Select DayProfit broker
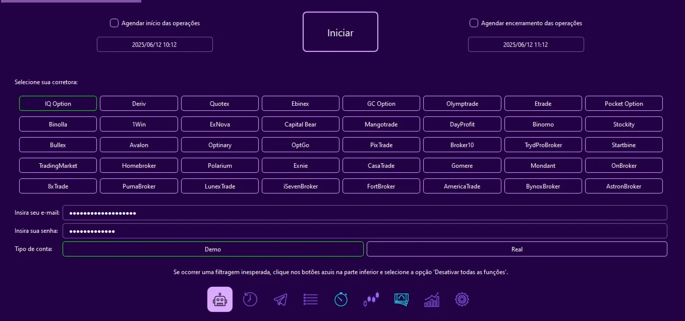 tap(462, 124)
